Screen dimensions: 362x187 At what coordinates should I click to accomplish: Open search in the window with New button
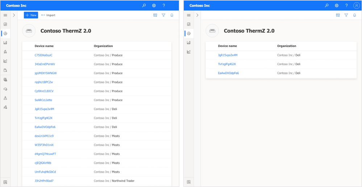point(144,5)
